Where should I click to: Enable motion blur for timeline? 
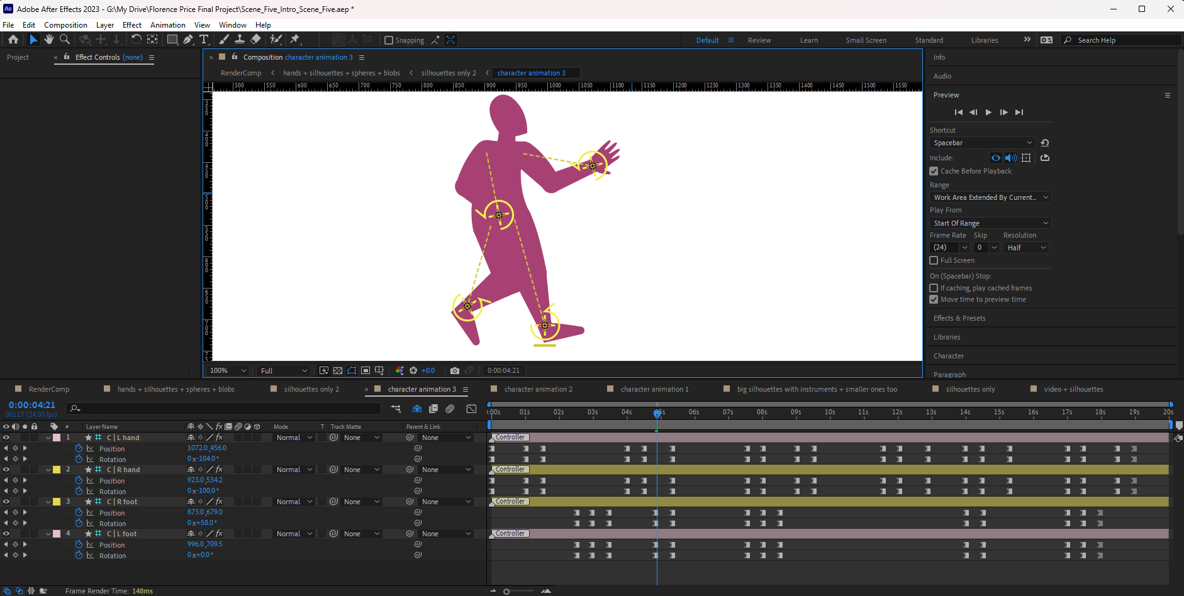pos(450,409)
